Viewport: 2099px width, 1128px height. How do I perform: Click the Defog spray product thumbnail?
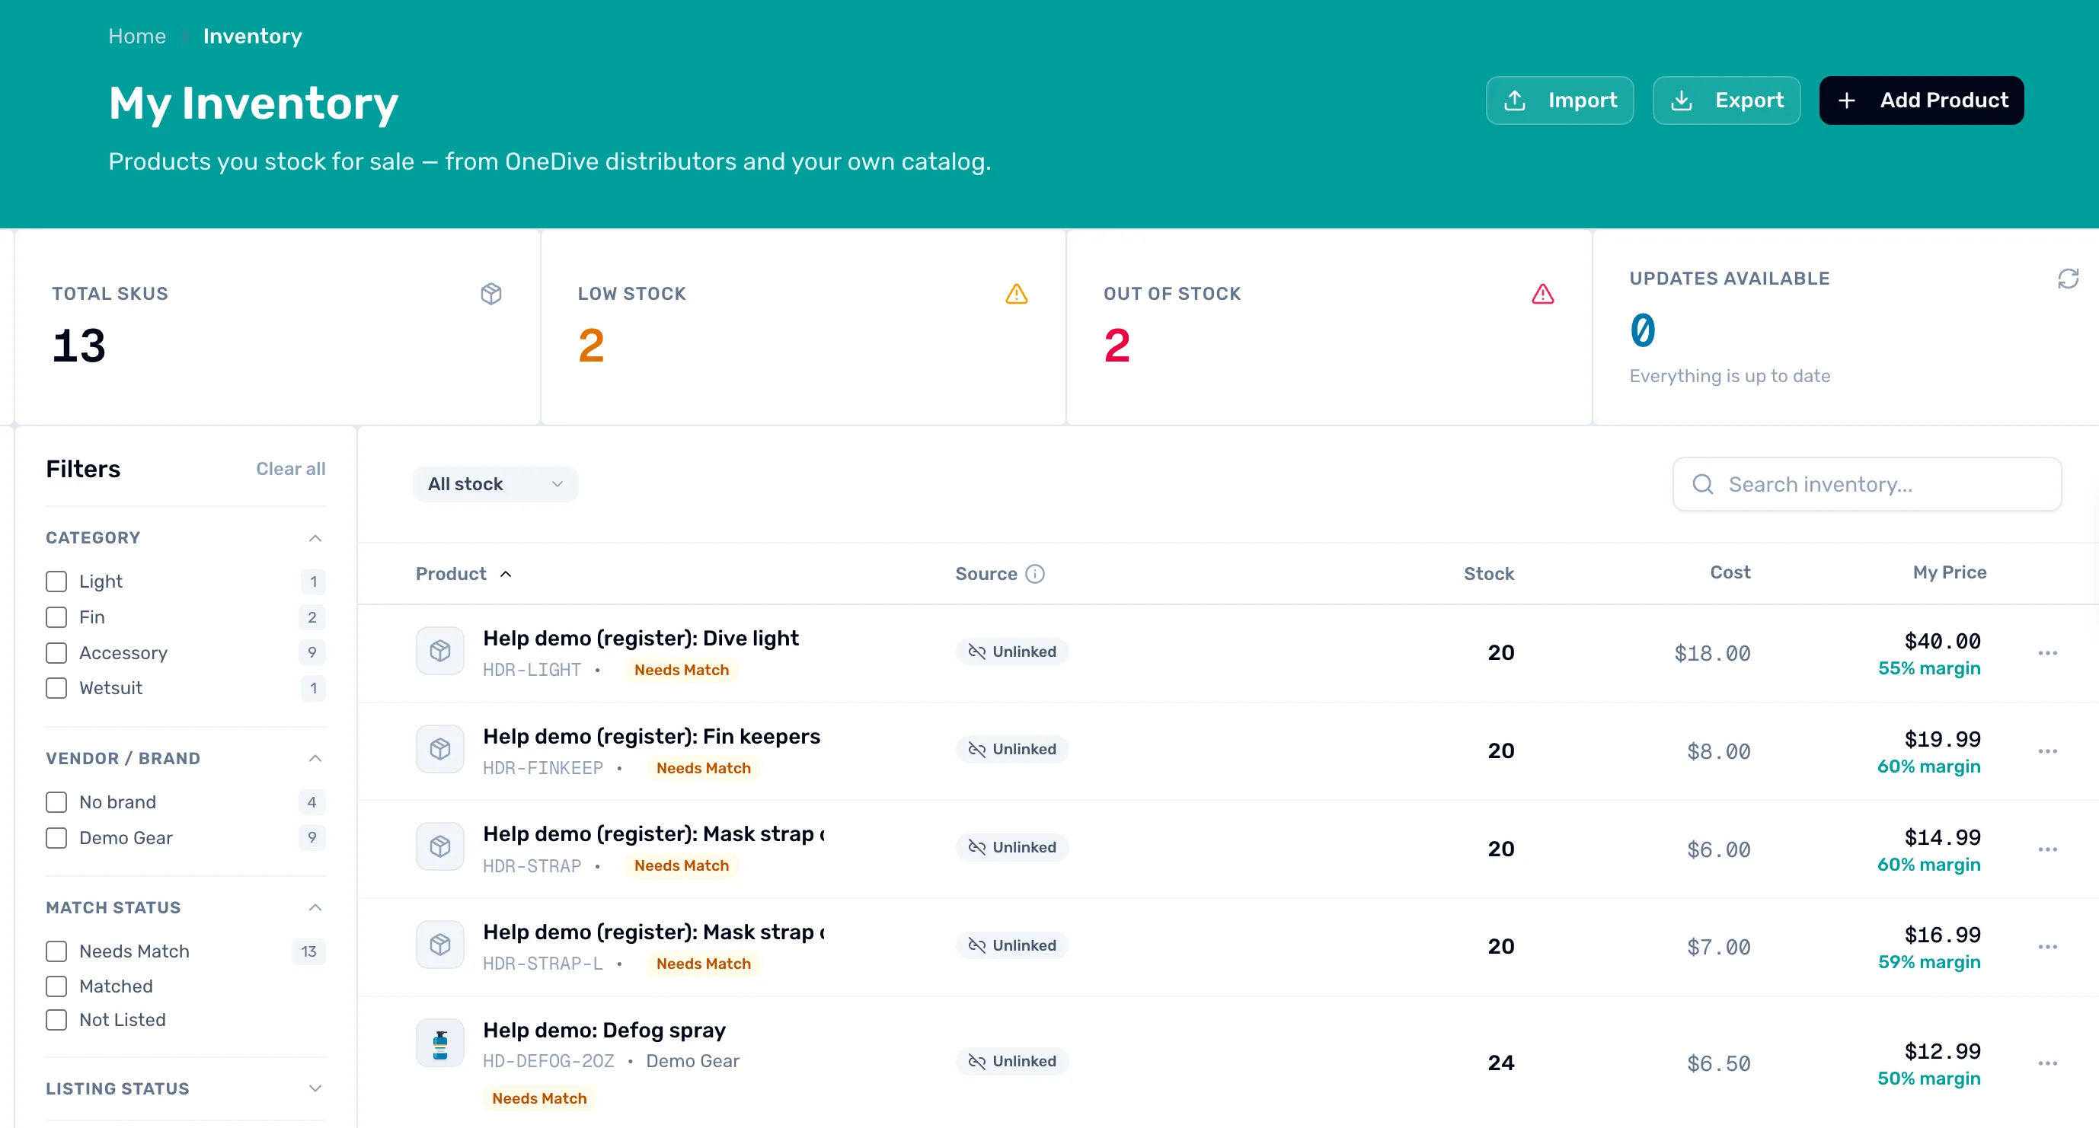(440, 1043)
